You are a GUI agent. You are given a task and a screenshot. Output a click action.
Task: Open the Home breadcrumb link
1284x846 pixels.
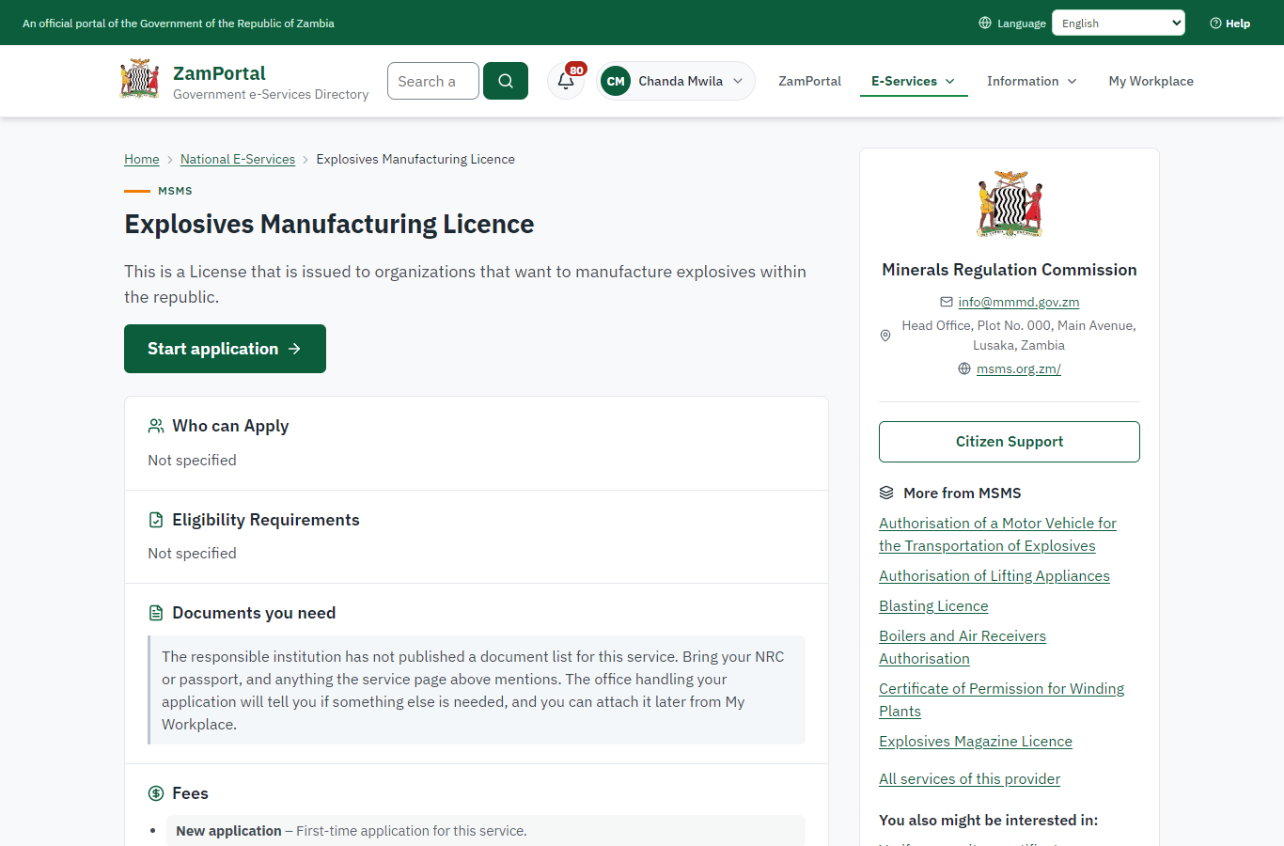click(x=142, y=159)
